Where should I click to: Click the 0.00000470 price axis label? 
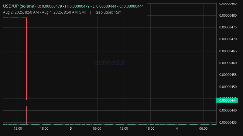click(x=228, y=39)
